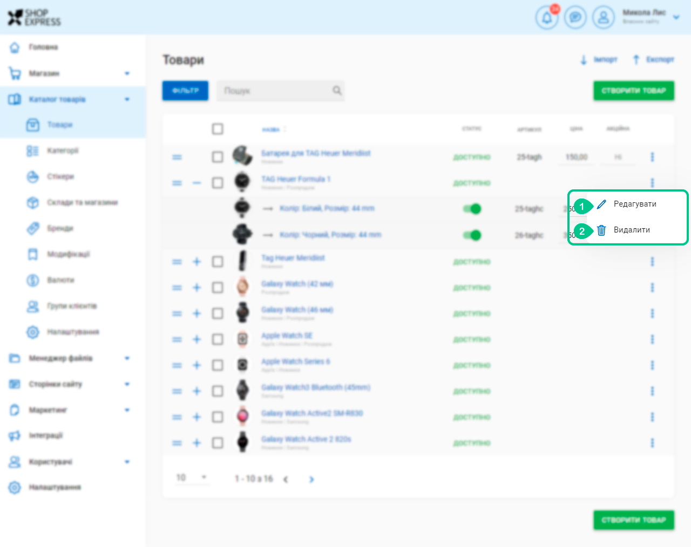The image size is (691, 547).
Task: Click the user avatar icon
Action: tap(604, 18)
